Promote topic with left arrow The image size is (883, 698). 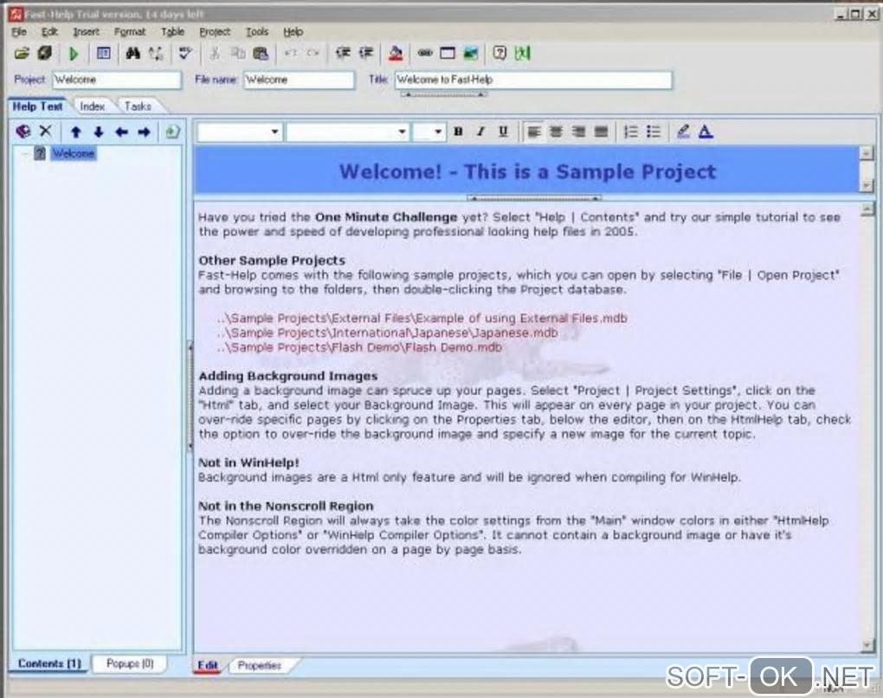tap(121, 132)
